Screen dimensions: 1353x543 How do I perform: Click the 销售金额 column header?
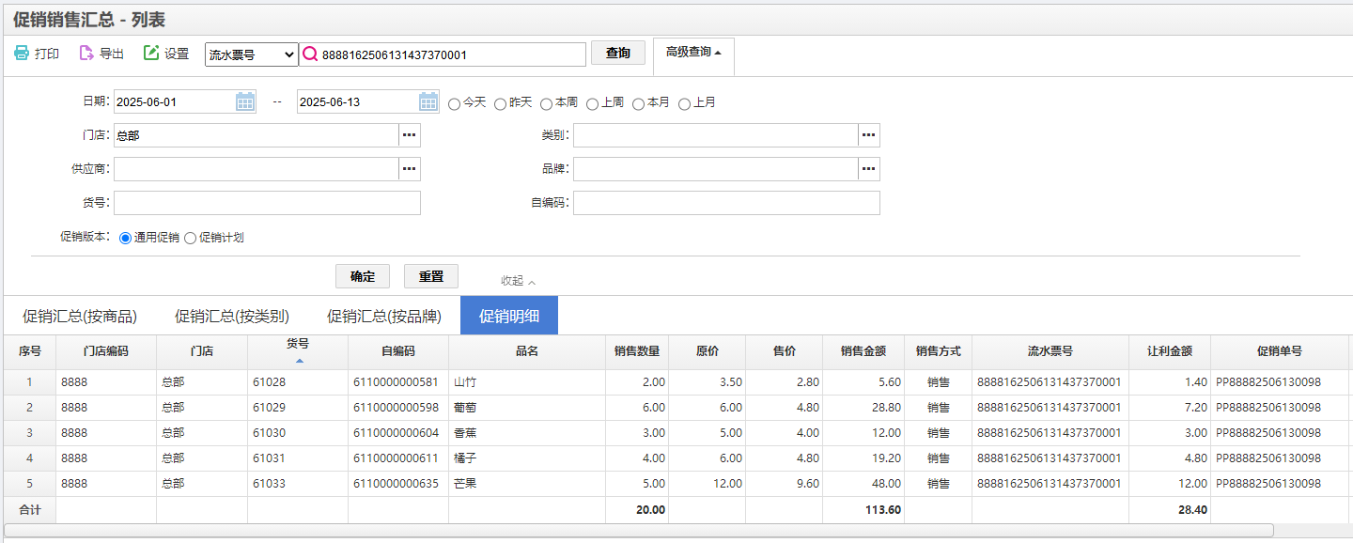click(863, 351)
